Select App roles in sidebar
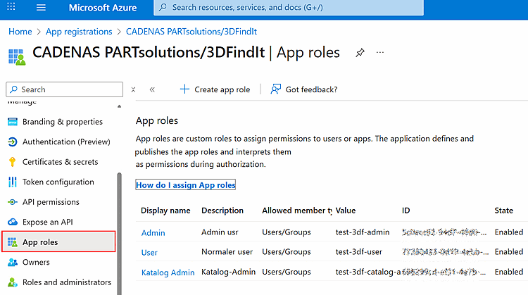The image size is (528, 295). (x=58, y=241)
